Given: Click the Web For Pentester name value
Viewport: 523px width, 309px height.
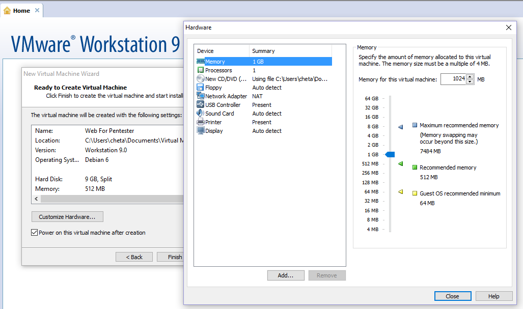Looking at the screenshot, I should click(109, 131).
